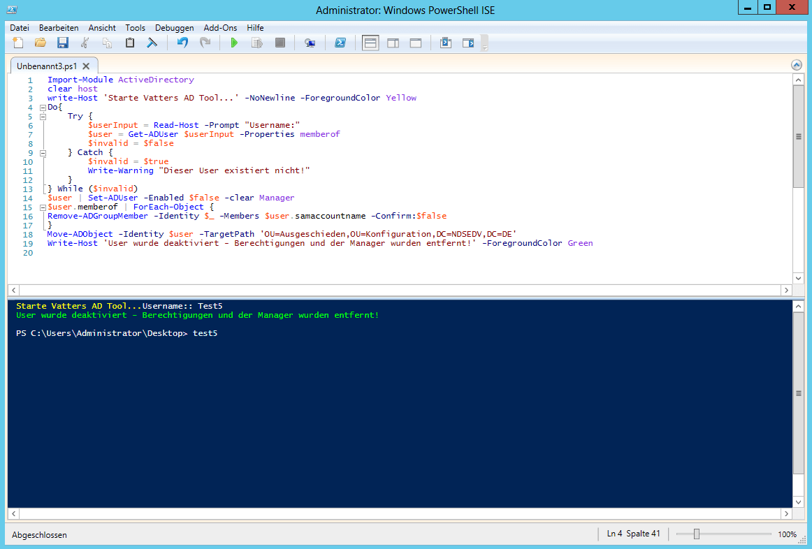Save the script with the floppy disk icon
This screenshot has height=549, width=812.
(63, 43)
